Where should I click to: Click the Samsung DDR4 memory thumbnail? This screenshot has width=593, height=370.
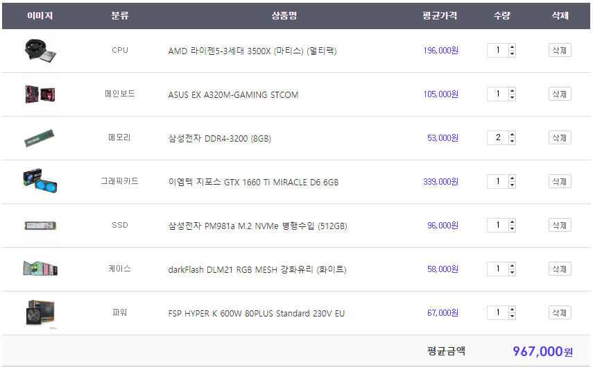pos(40,138)
